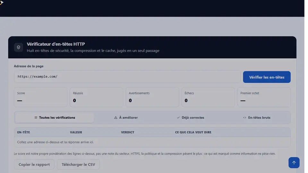The height and width of the screenshot is (173, 308).
Task: Click the checkmark icon on Déjà correctes
Action: [178, 118]
